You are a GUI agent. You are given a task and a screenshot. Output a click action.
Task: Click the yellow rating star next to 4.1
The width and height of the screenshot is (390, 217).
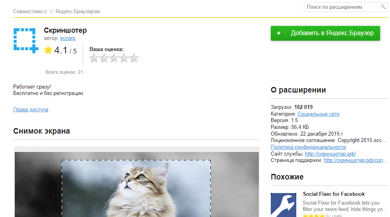tap(48, 50)
